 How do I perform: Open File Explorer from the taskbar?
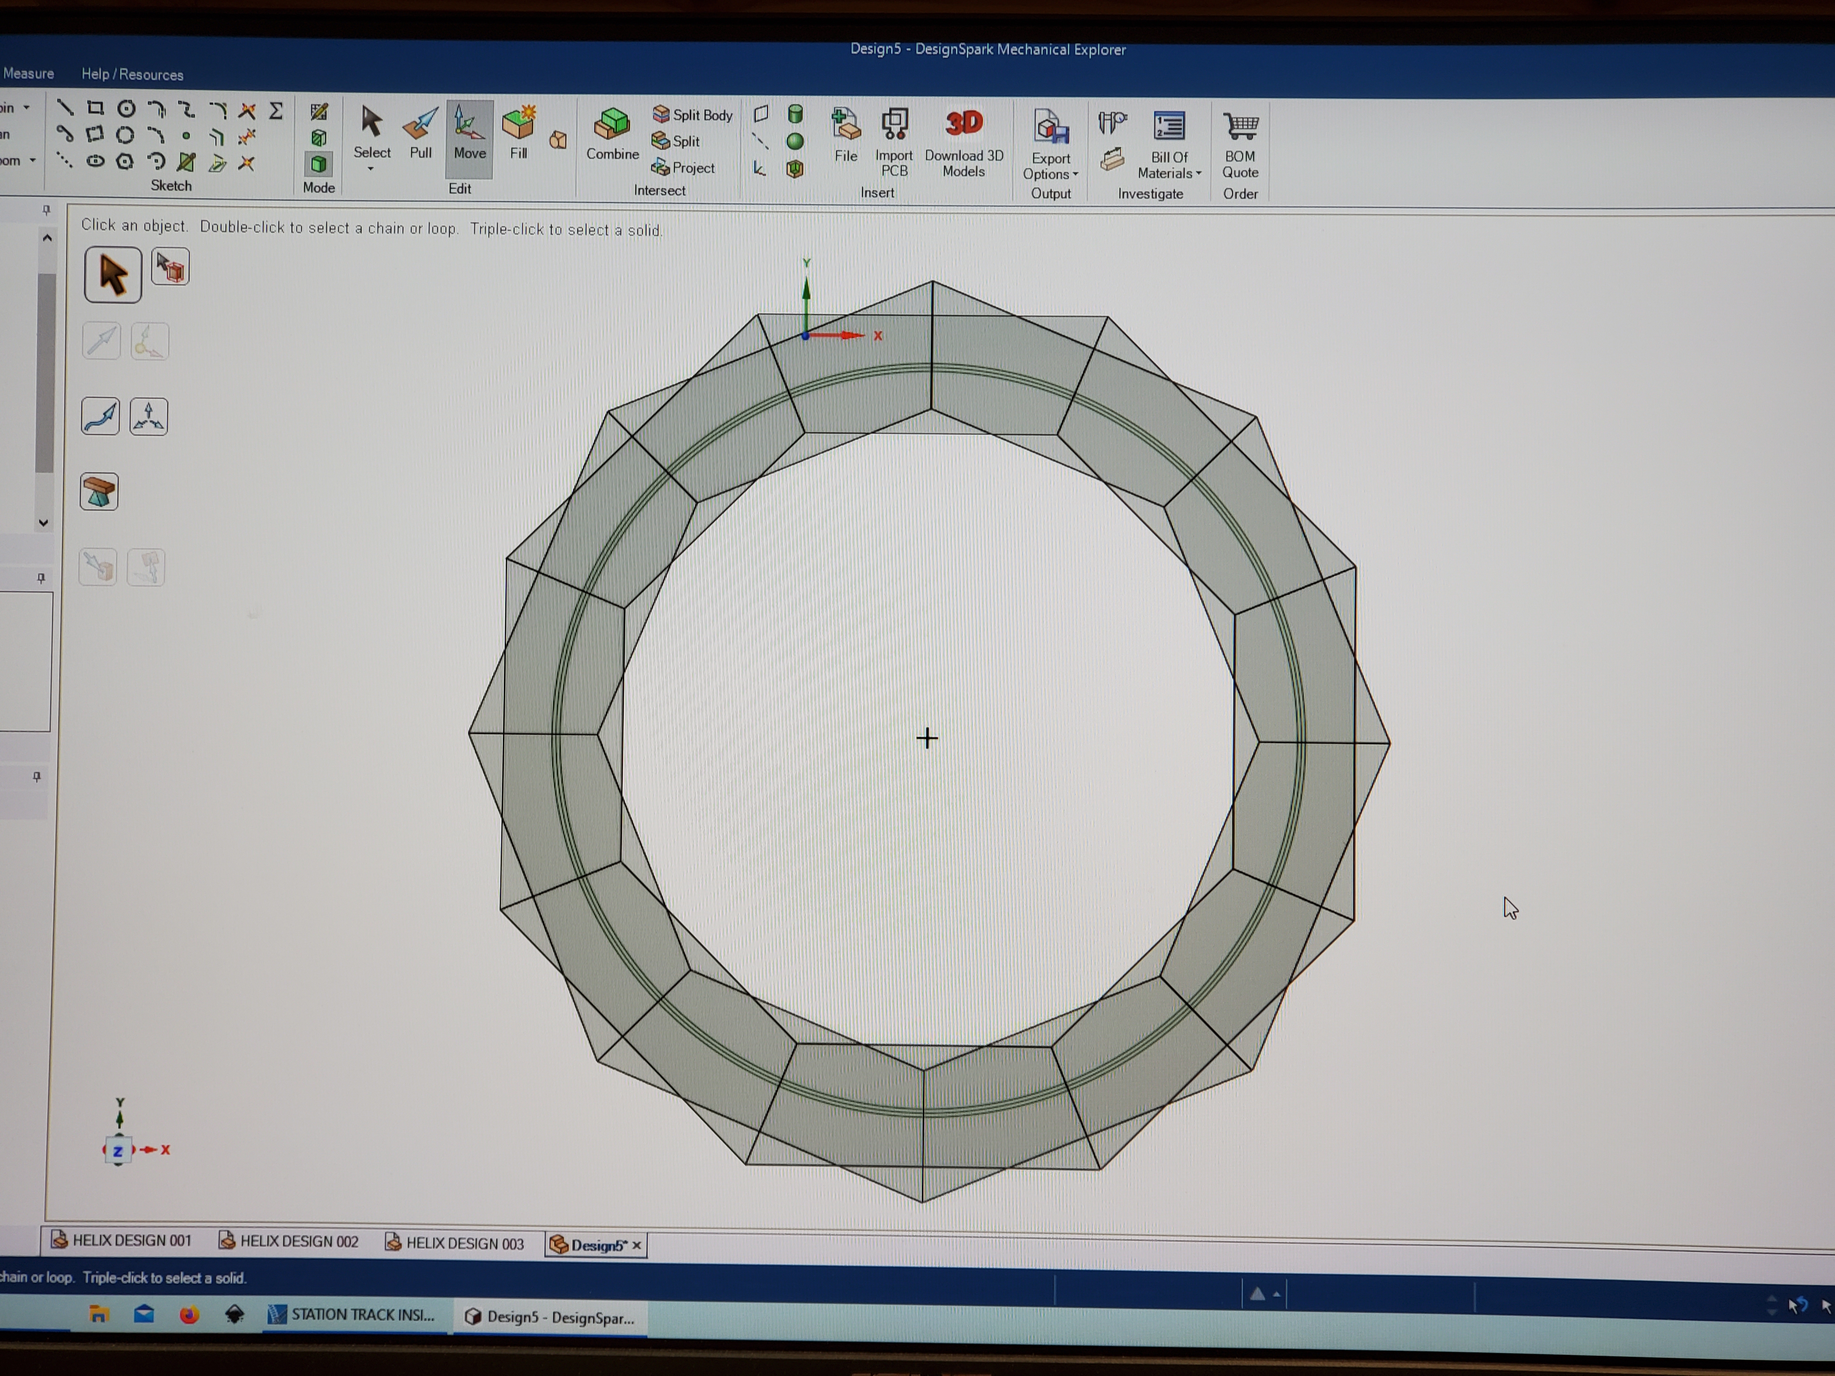99,1314
